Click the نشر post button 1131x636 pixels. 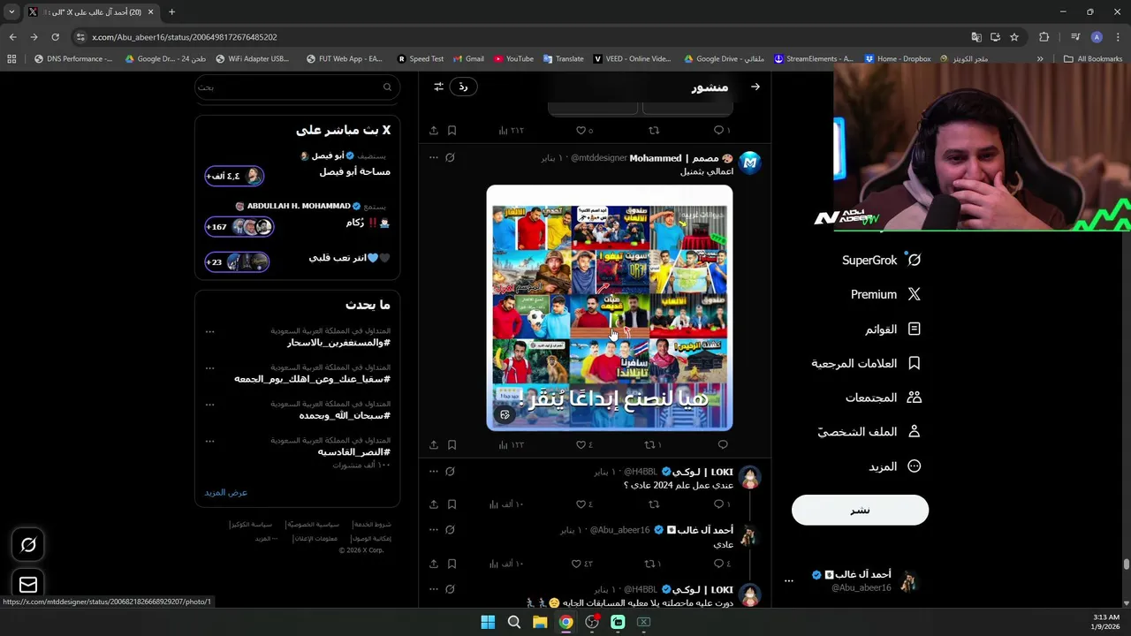pos(860,510)
